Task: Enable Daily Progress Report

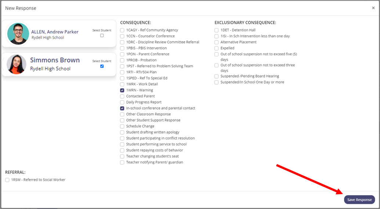Action: (122, 102)
